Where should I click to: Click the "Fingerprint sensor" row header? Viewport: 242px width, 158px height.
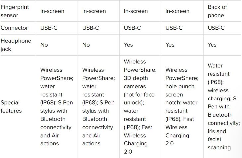tap(14, 11)
